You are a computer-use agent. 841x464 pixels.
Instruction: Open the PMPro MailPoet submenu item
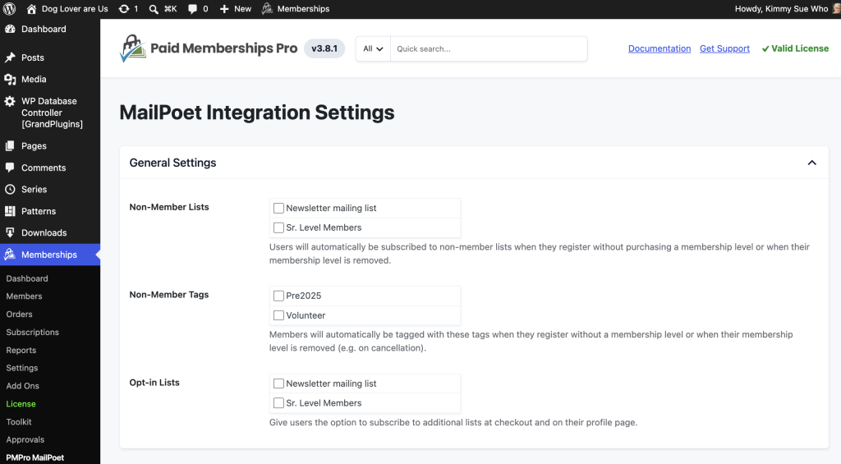(x=34, y=457)
